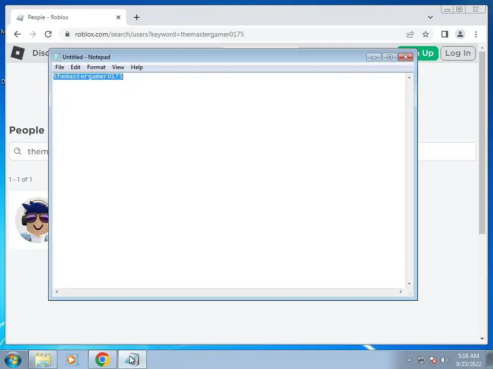The height and width of the screenshot is (369, 493).
Task: Open the Notepad Format menu
Action: [x=96, y=67]
